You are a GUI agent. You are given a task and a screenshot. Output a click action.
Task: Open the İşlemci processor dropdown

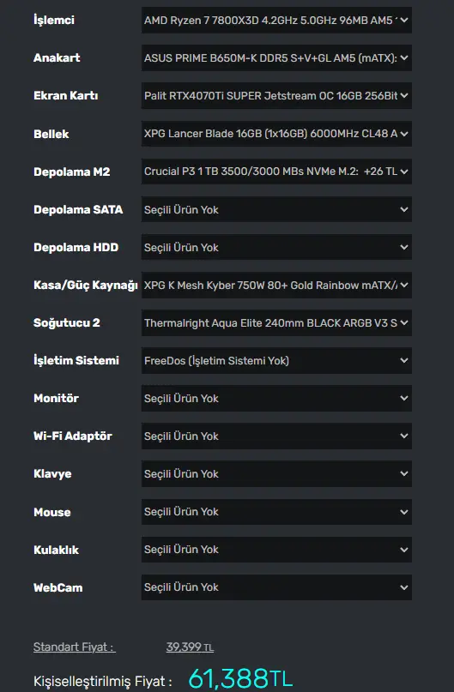click(276, 20)
